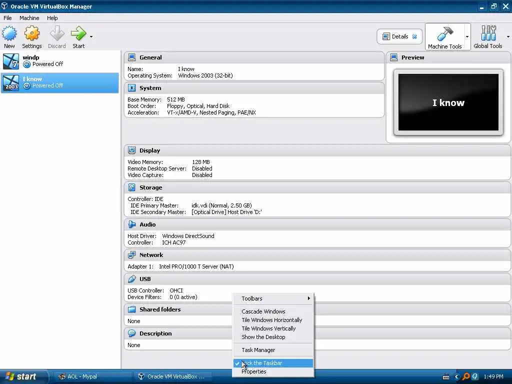Open the Machine Tools dropdown arrow
Viewport: 512px width, 384px height.
tap(467, 36)
